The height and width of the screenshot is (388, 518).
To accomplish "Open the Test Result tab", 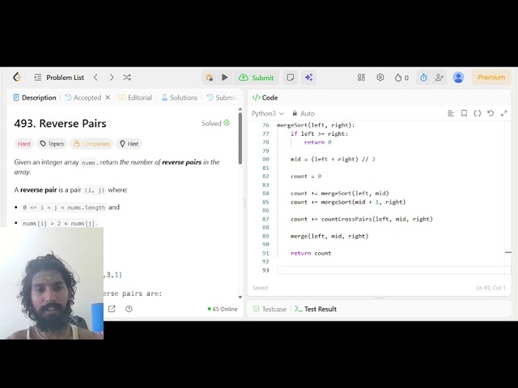I will (316, 309).
